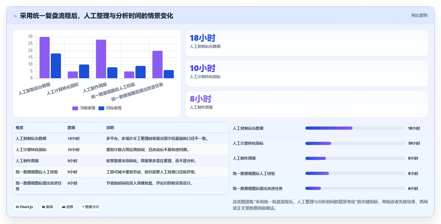441x224 pixels.
Task: Click the 9小时 cell in the table
Action: 72,172
